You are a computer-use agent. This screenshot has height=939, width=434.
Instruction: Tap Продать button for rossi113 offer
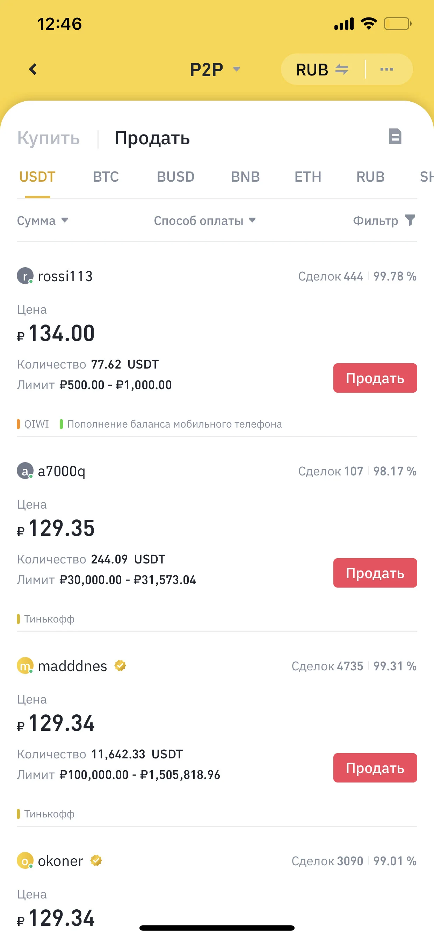point(375,378)
